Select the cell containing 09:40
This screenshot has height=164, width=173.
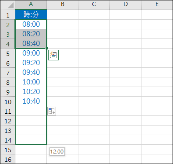pos(31,72)
